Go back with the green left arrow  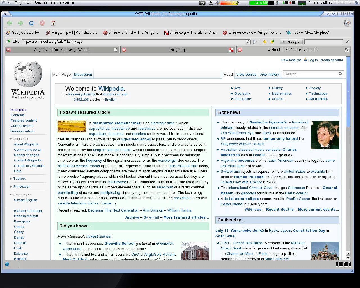click(10, 23)
